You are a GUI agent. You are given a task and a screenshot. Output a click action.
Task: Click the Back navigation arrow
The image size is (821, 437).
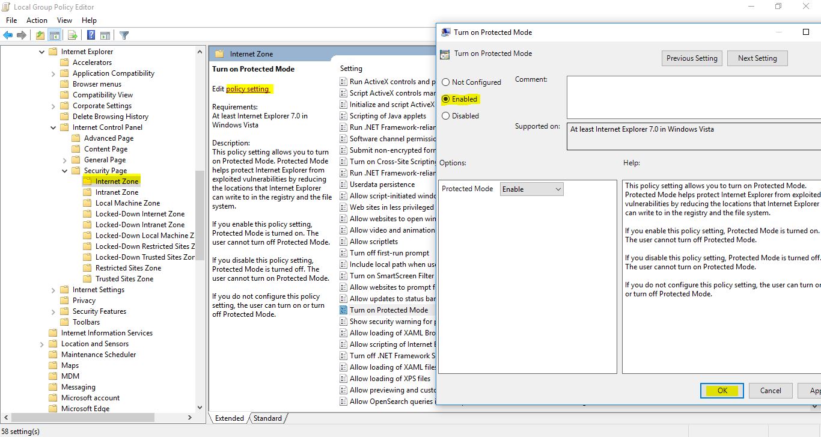[x=8, y=35]
